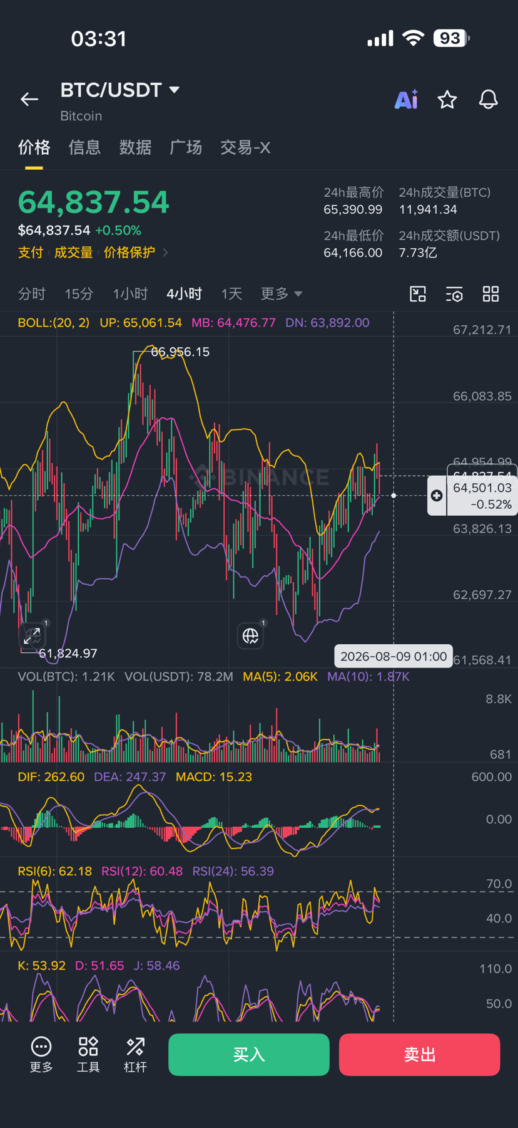Tap the UP: 65,061.54 Bollinger value
The height and width of the screenshot is (1128, 518).
coord(141,323)
